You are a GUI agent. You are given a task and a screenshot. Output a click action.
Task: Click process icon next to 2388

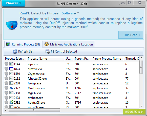11,93
